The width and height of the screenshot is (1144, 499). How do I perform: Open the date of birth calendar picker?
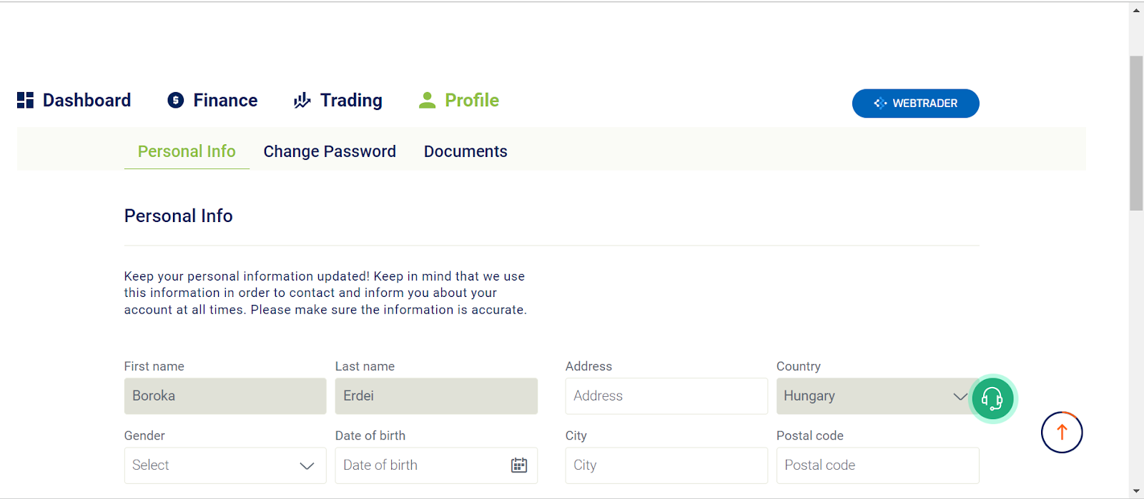coord(519,465)
